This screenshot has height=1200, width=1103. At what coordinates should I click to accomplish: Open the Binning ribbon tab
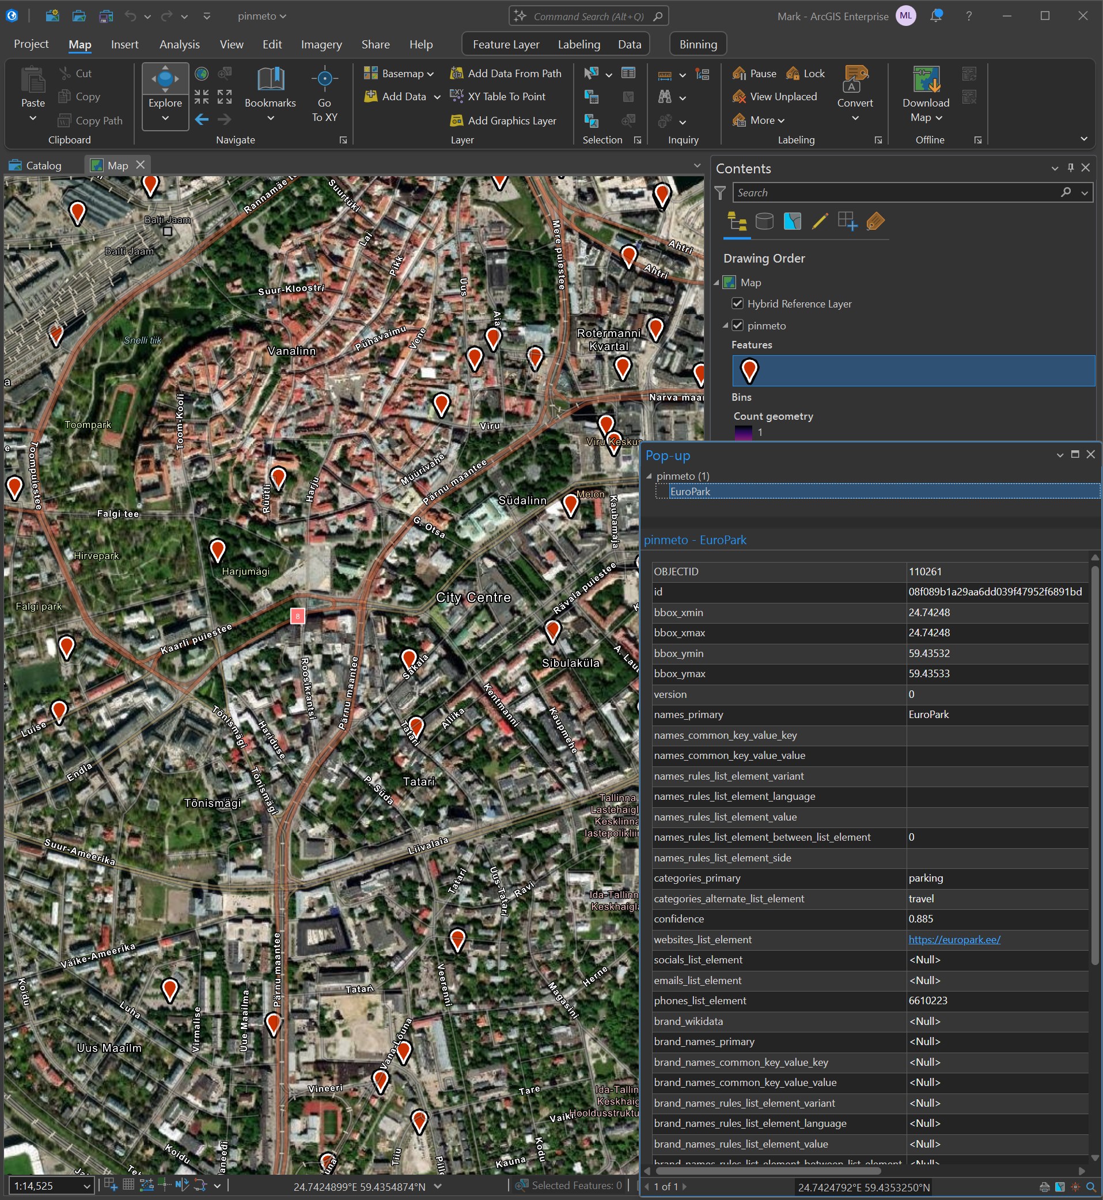click(x=698, y=44)
